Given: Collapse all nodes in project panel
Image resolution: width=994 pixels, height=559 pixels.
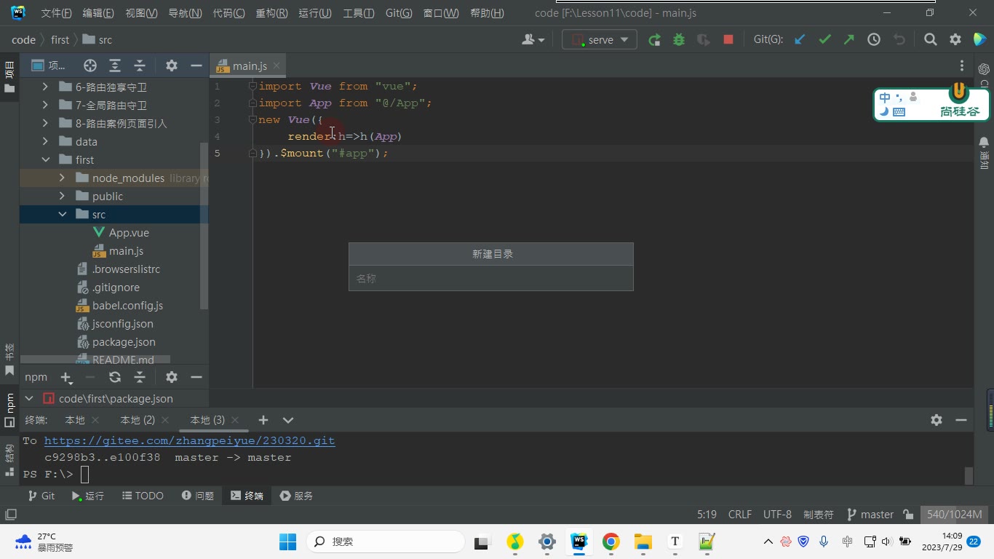Looking at the screenshot, I should (140, 66).
